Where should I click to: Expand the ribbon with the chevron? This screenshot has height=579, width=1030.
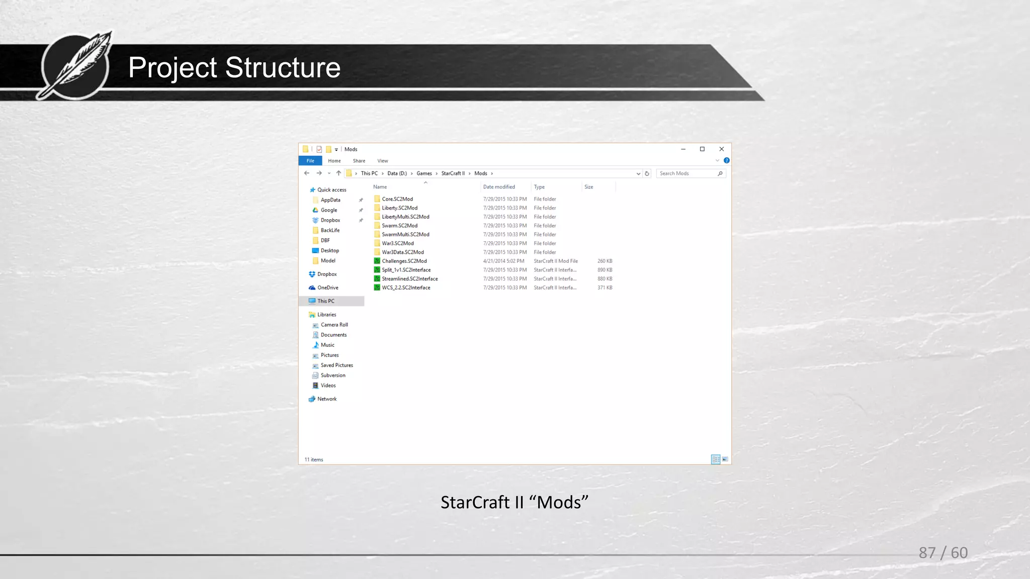(717, 161)
